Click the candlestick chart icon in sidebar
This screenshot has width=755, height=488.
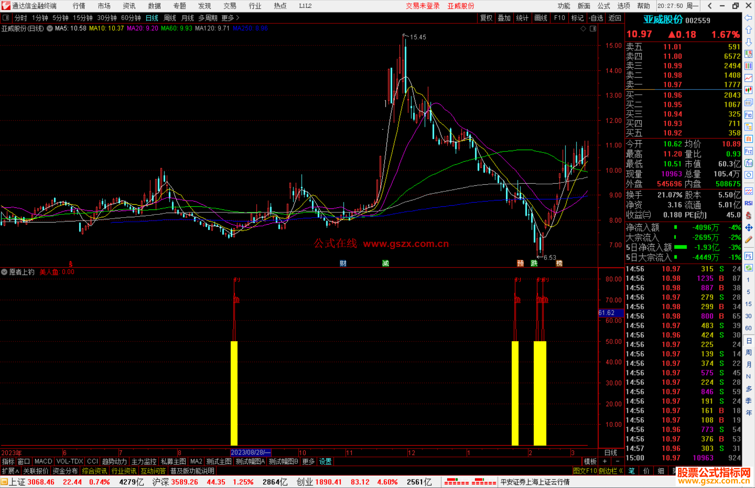(x=748, y=90)
